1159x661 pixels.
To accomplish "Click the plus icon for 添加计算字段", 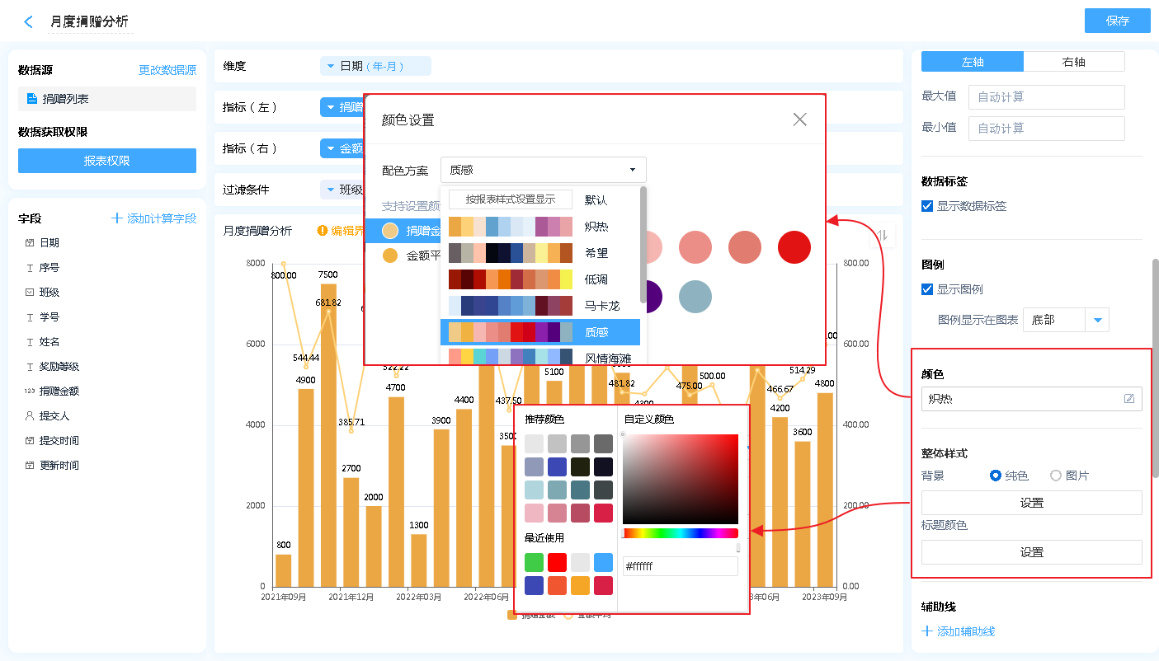I will [117, 218].
